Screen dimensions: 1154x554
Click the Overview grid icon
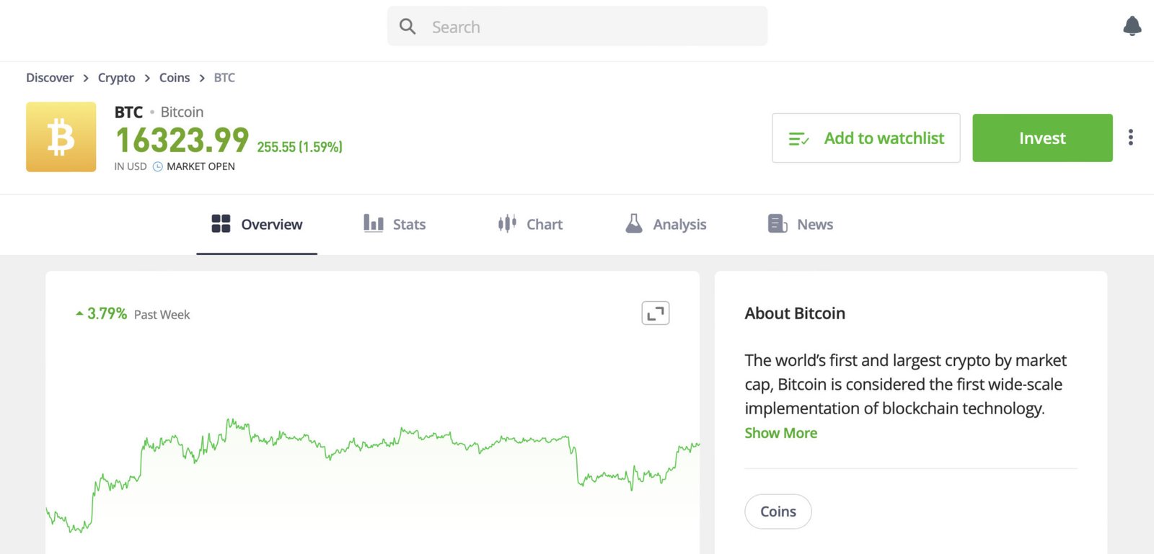pyautogui.click(x=221, y=223)
